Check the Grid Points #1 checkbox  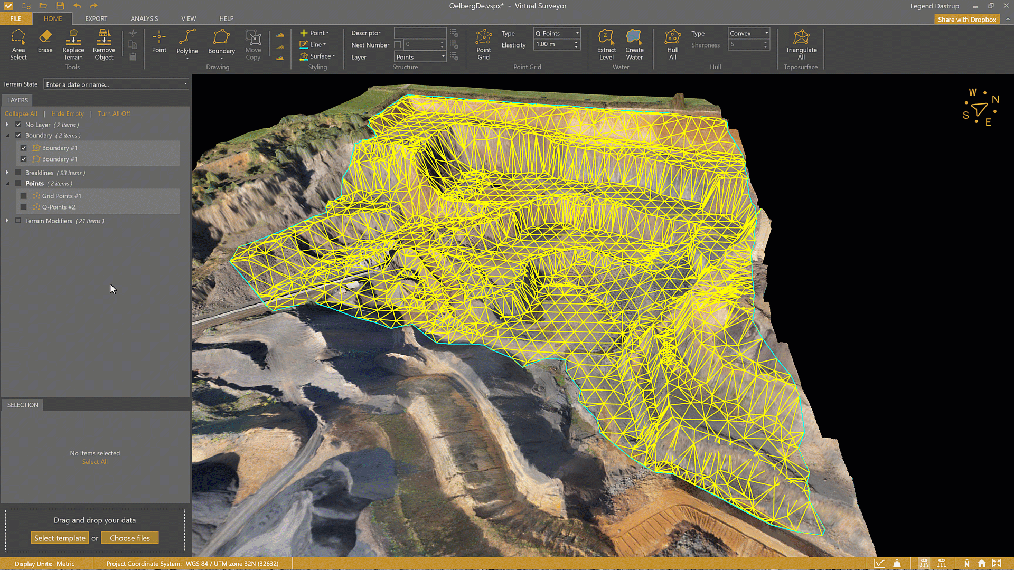(x=24, y=196)
